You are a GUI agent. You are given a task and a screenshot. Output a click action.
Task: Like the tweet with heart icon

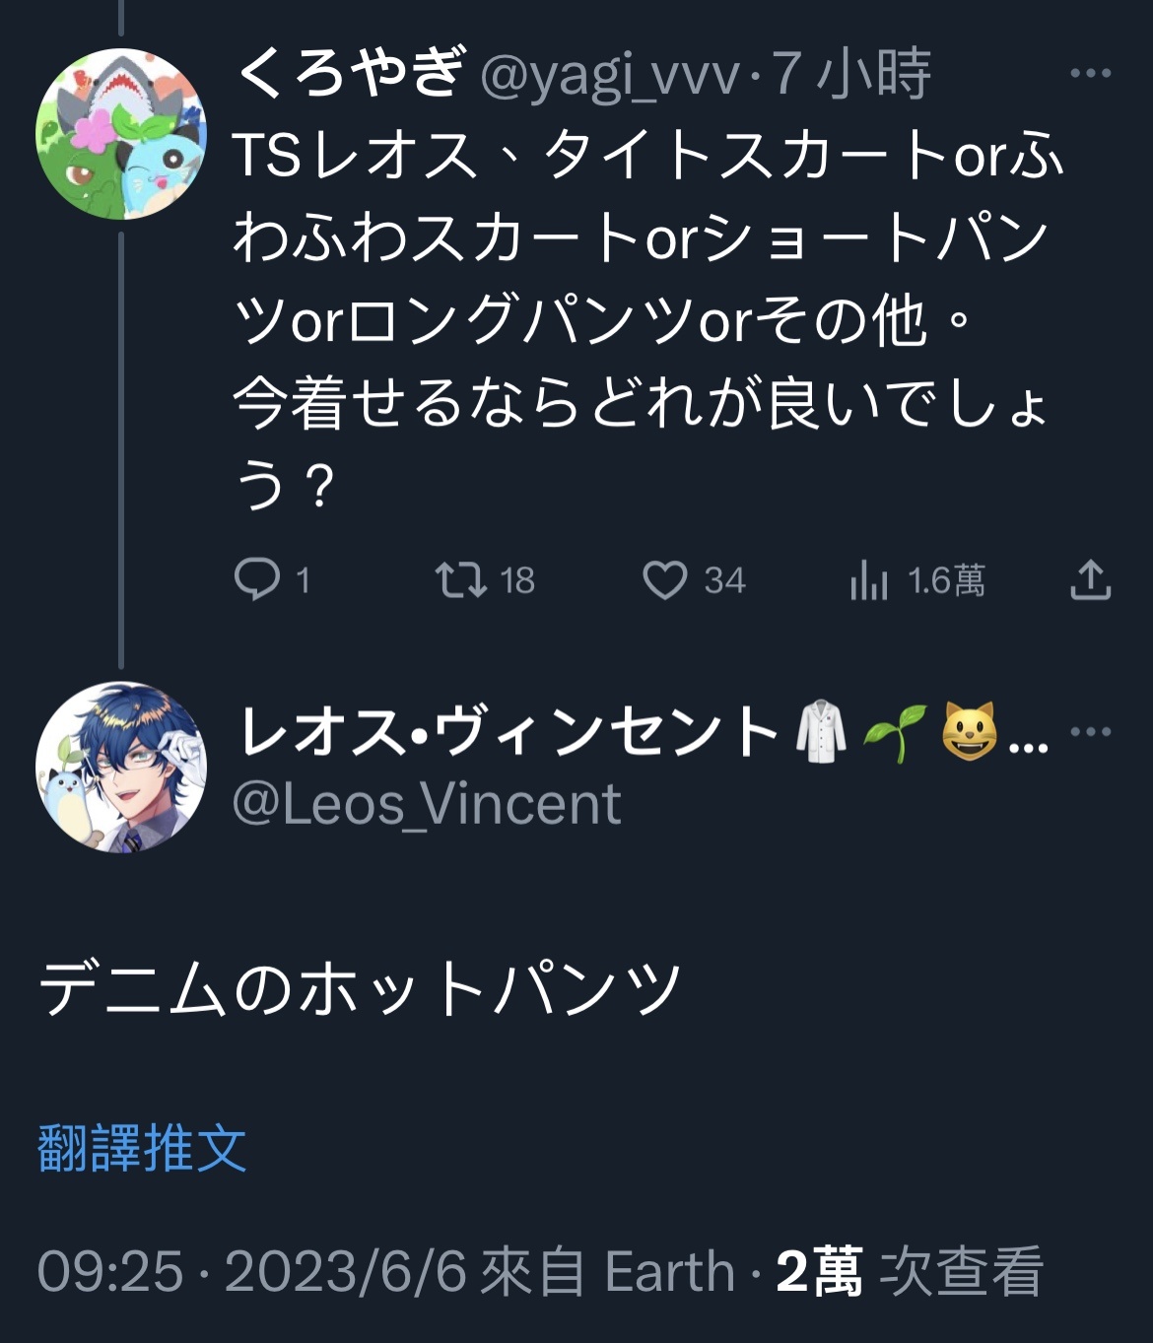(x=665, y=580)
